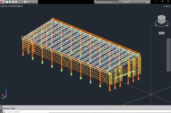
Task: Click the New drawing icon
Action: pyautogui.click(x=7, y=2)
